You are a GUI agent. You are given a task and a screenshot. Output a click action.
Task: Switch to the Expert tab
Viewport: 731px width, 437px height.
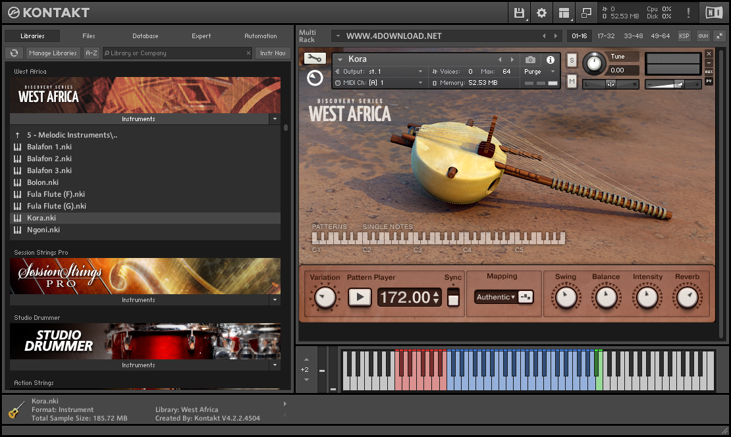tap(201, 36)
